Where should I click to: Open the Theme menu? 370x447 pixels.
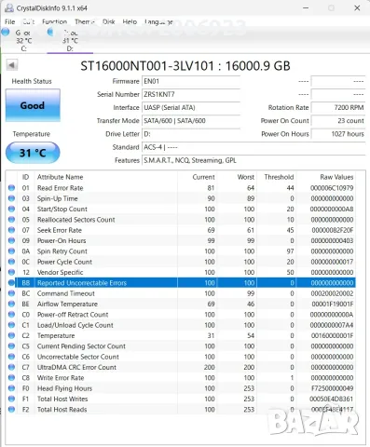[x=84, y=21]
